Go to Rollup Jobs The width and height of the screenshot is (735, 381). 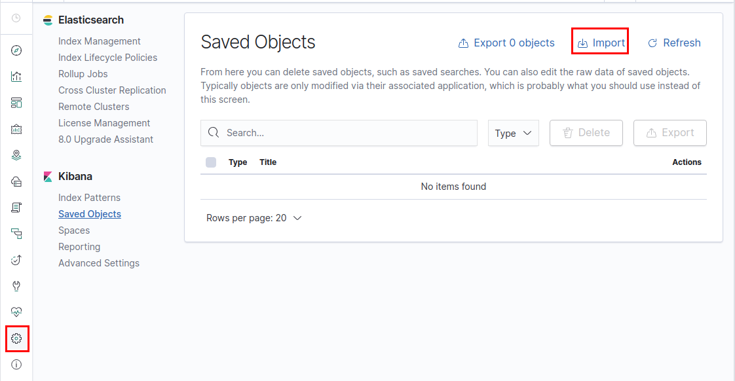[83, 74]
